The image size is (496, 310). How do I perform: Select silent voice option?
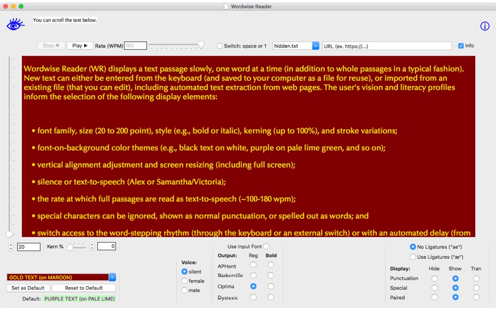pos(184,271)
